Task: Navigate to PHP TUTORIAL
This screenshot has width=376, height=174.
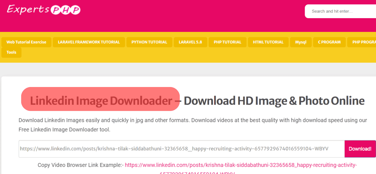Action: [x=227, y=42]
